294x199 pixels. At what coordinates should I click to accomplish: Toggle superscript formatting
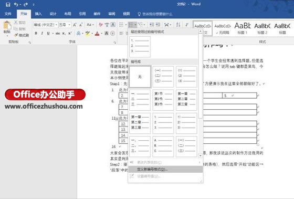(70, 34)
